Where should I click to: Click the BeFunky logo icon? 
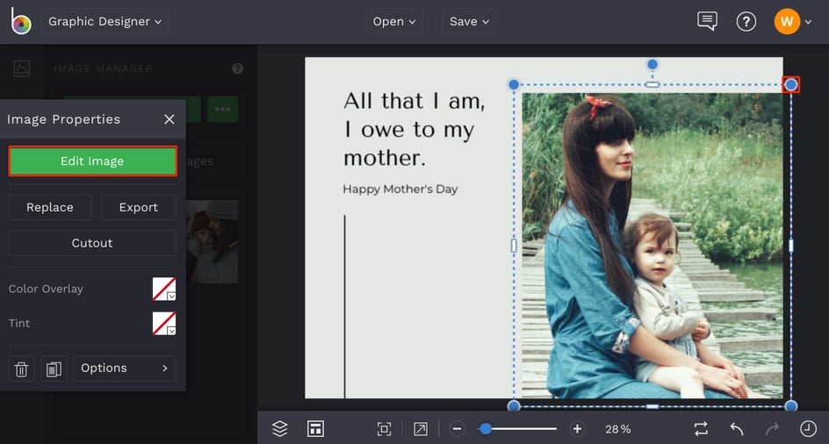click(20, 22)
